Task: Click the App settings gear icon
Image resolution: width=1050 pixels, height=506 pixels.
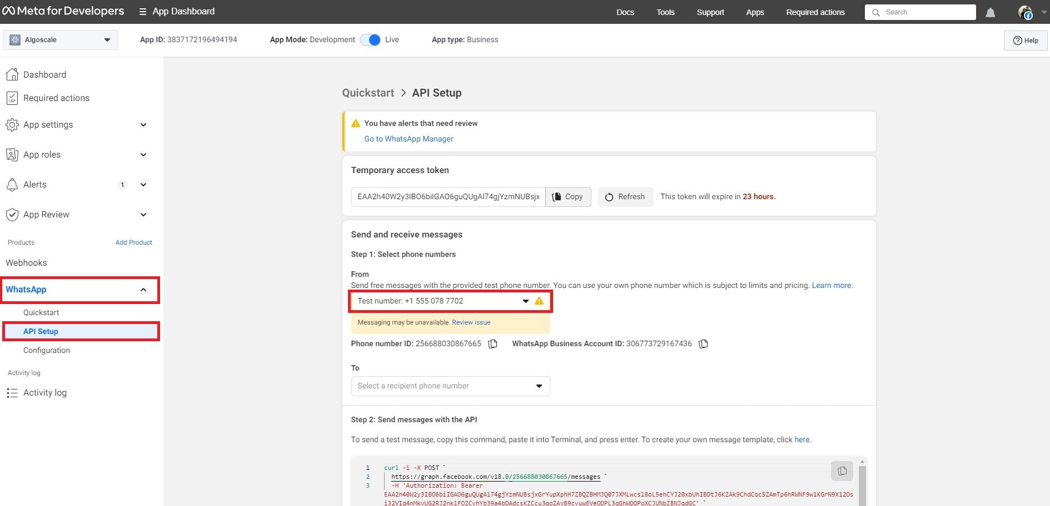Action: [x=12, y=125]
